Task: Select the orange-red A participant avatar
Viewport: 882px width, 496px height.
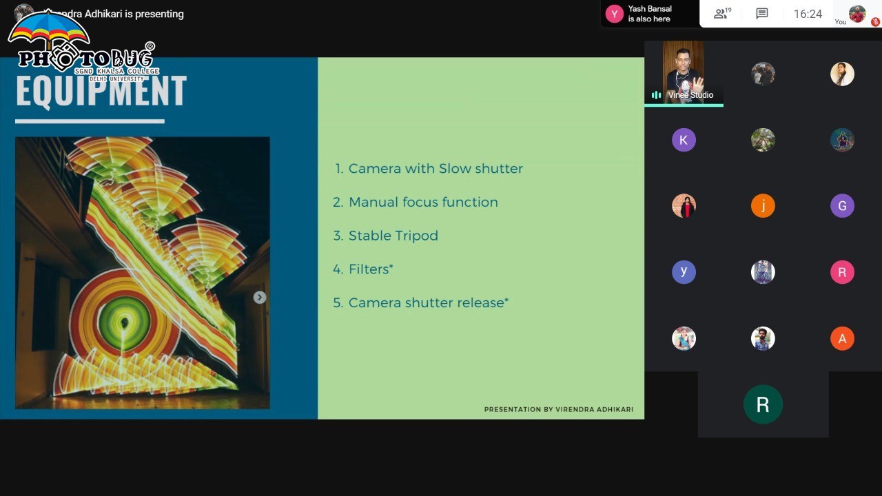Action: [842, 338]
